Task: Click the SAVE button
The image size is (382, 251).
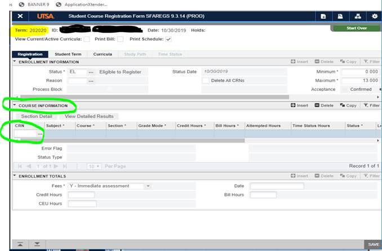Action: click(374, 244)
